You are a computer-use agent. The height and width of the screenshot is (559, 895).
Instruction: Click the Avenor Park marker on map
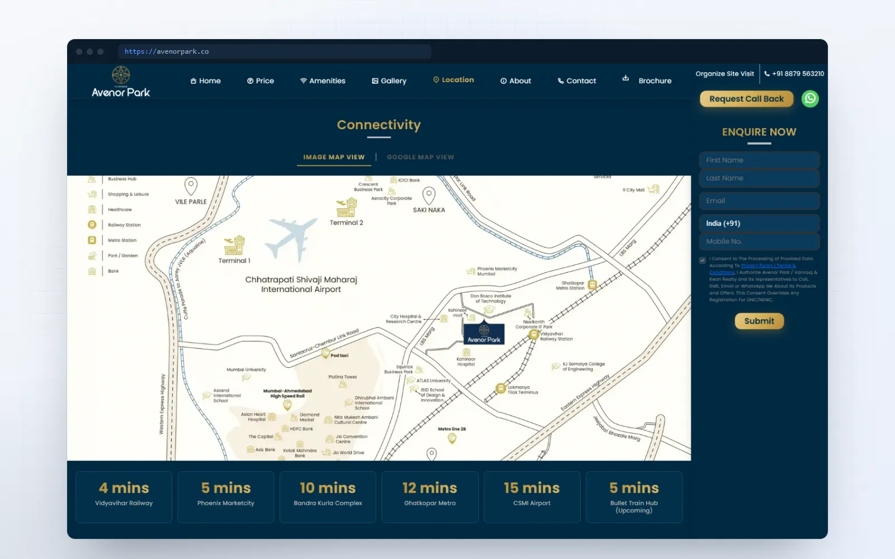[x=484, y=333]
